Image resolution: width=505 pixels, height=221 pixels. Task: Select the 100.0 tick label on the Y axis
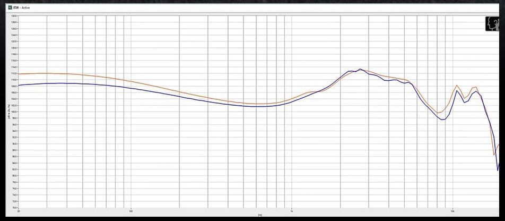[14, 112]
